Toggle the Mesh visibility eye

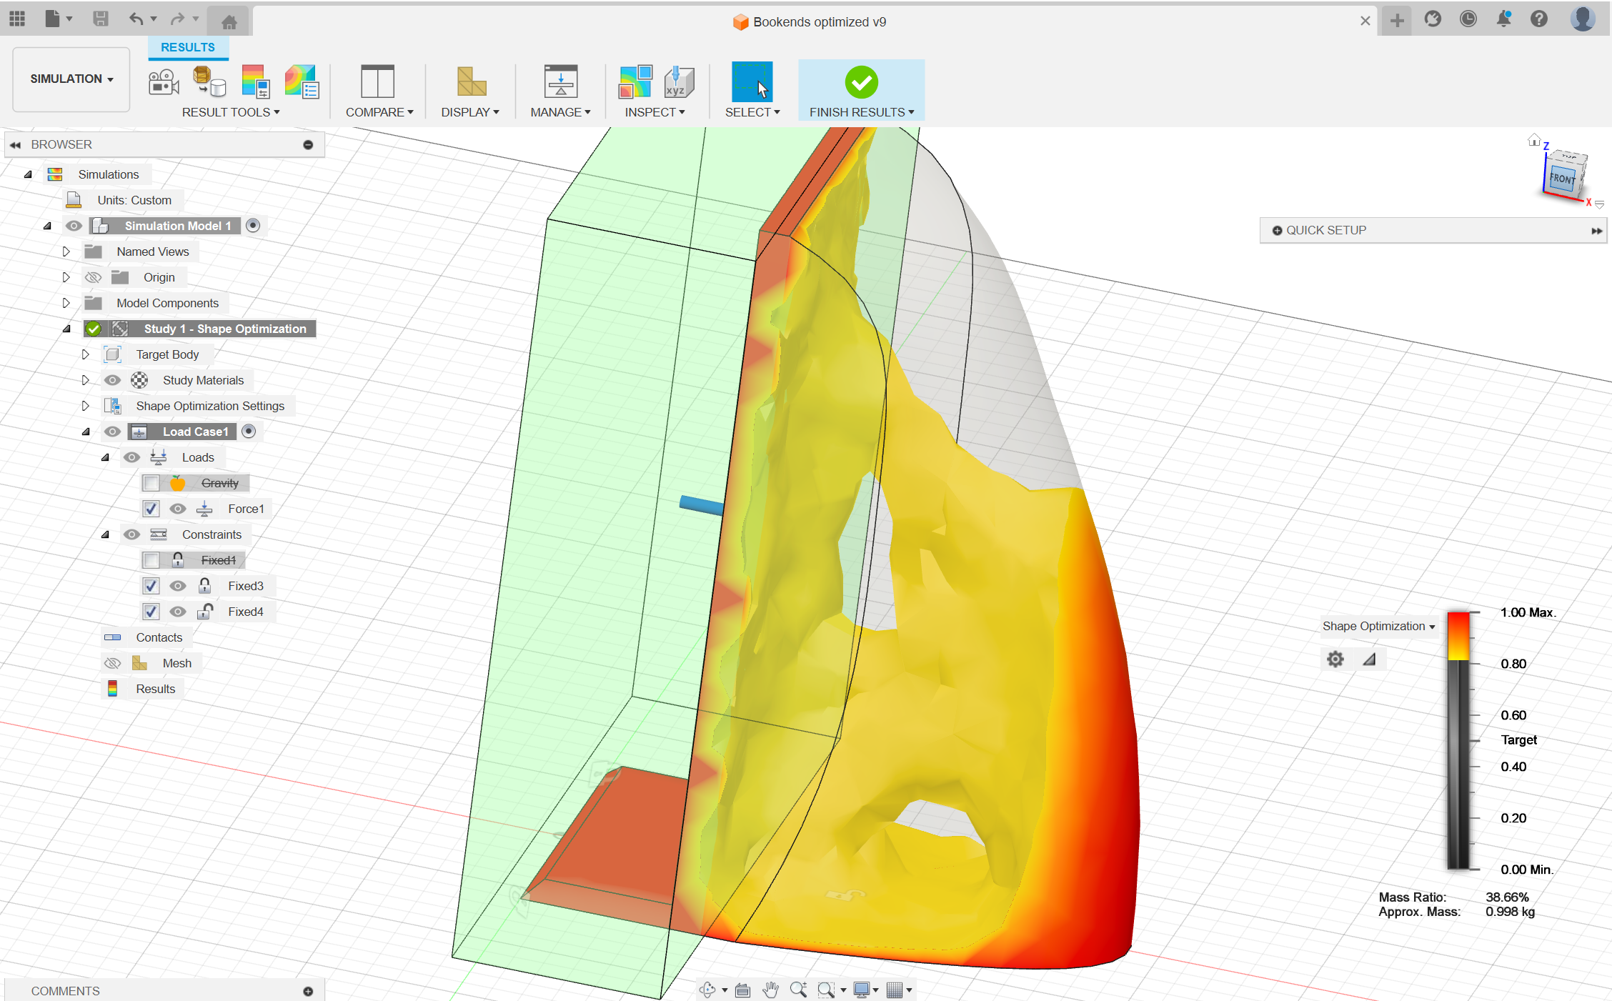click(x=112, y=663)
